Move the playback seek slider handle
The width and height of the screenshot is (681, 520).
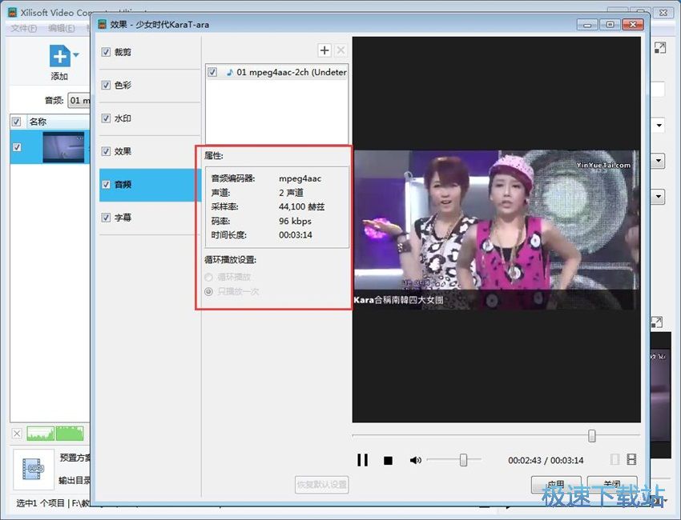coord(591,435)
